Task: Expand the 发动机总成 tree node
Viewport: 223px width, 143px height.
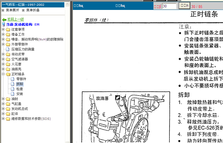Action: pos(3,109)
